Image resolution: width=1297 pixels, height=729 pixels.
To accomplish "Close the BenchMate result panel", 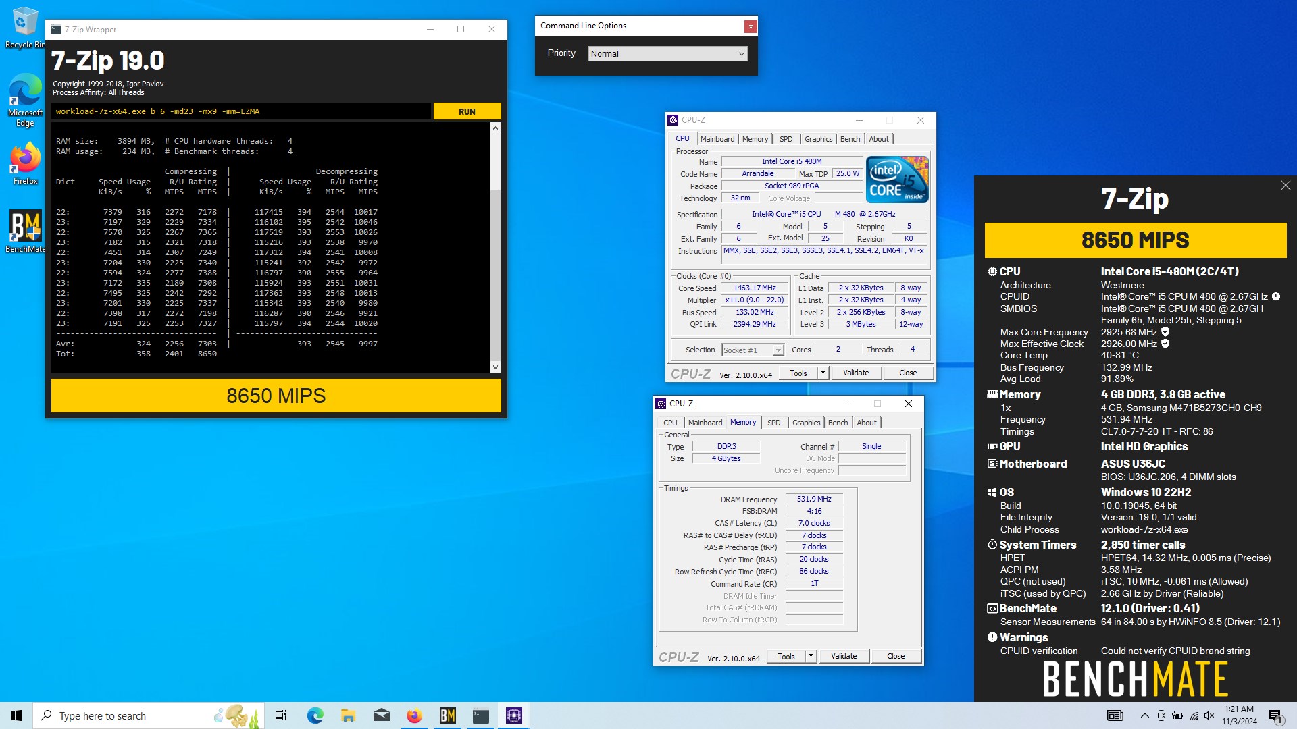I will (1286, 186).
